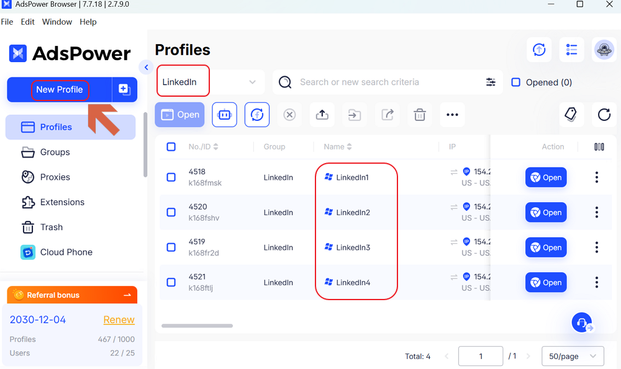This screenshot has height=369, width=621.
Task: Open the 50/page pagination dropdown
Action: coord(572,356)
